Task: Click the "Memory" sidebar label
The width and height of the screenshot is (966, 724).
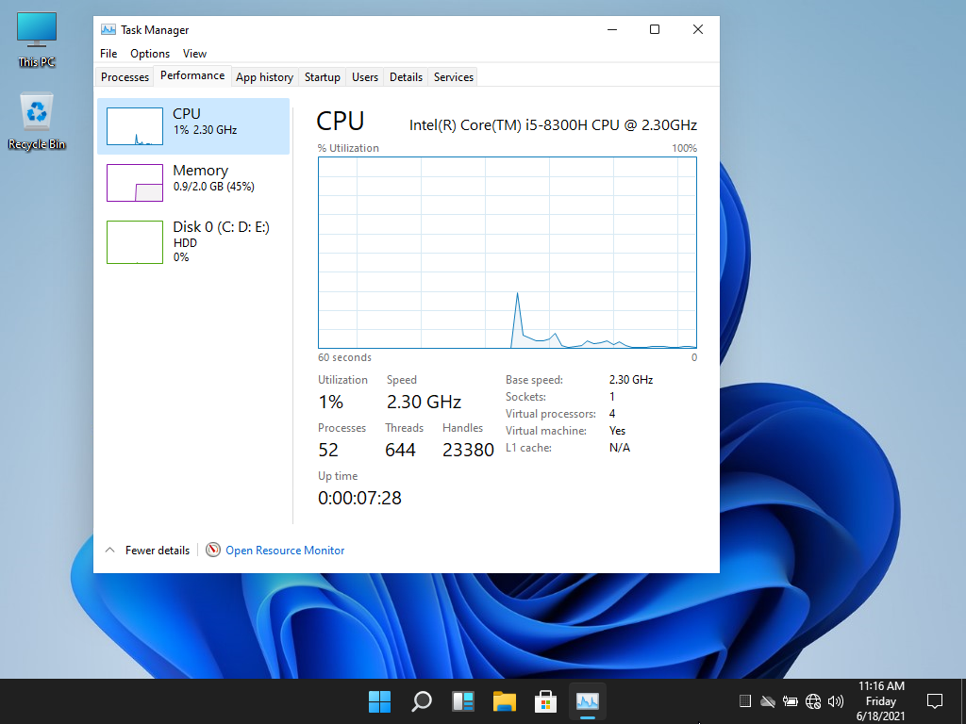Action: pos(200,170)
